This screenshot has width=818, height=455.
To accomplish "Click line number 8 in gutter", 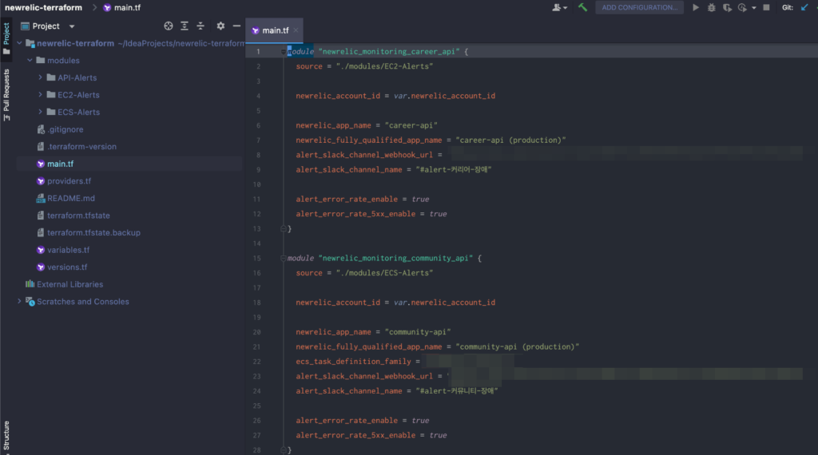I will (258, 155).
